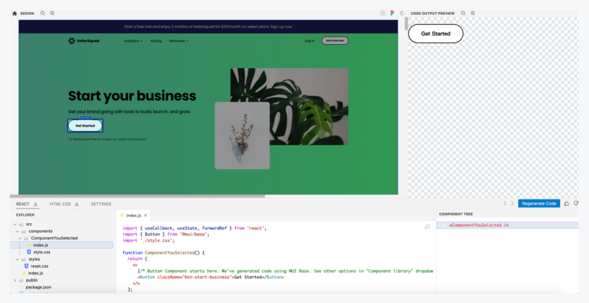Image resolution: width=589 pixels, height=303 pixels.
Task: Give thumbs up feedback on generated code
Action: pyautogui.click(x=567, y=204)
